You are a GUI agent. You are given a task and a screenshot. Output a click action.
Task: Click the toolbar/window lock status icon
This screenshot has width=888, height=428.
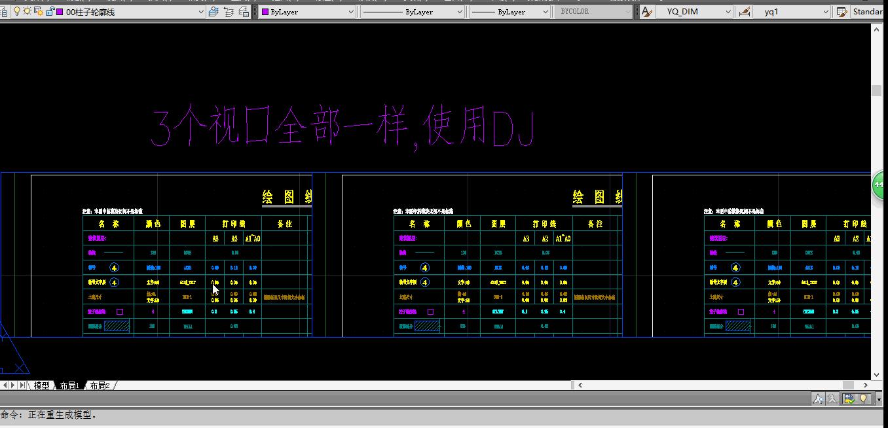pos(850,399)
